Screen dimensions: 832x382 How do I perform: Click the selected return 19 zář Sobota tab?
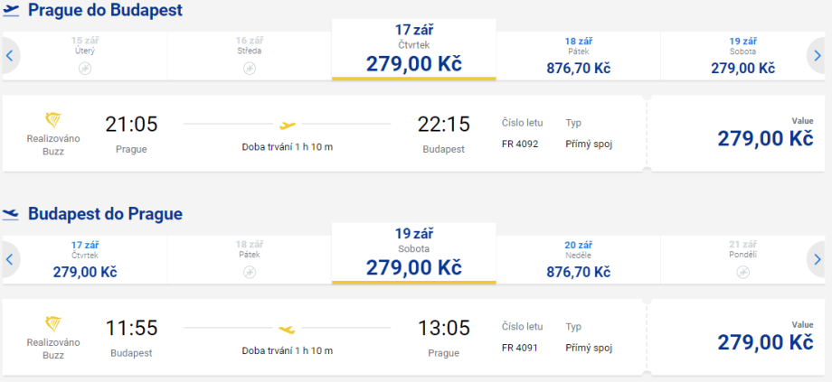pyautogui.click(x=414, y=254)
